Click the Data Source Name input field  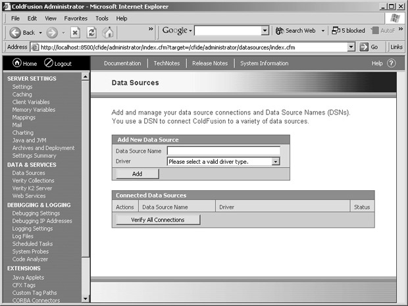[223, 151]
